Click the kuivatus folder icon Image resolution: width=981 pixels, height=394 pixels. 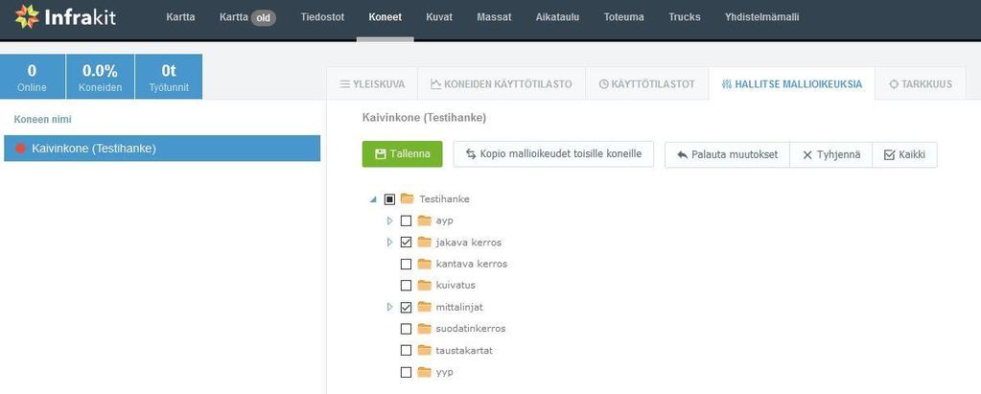(x=425, y=285)
